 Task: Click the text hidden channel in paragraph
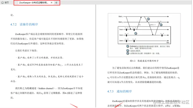point(46,88)
